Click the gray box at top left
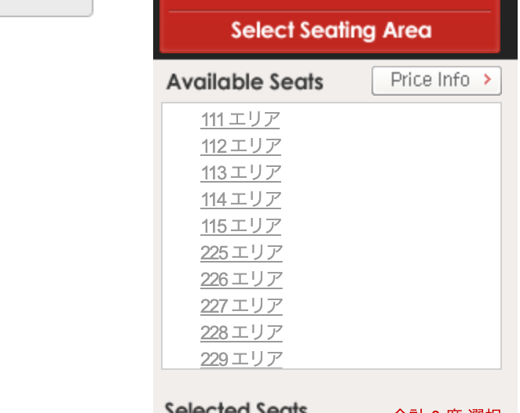 (46, 7)
